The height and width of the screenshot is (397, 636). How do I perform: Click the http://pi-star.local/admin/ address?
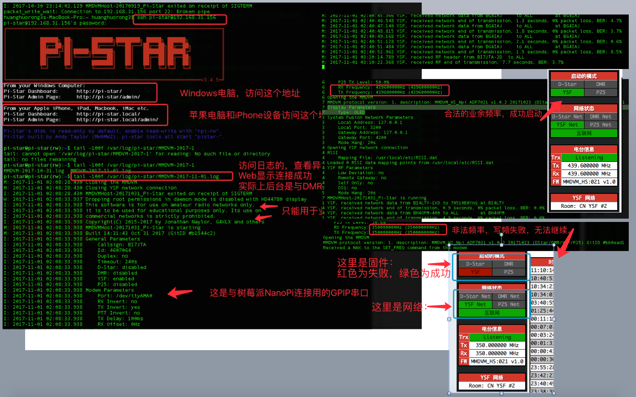pyautogui.click(x=117, y=120)
